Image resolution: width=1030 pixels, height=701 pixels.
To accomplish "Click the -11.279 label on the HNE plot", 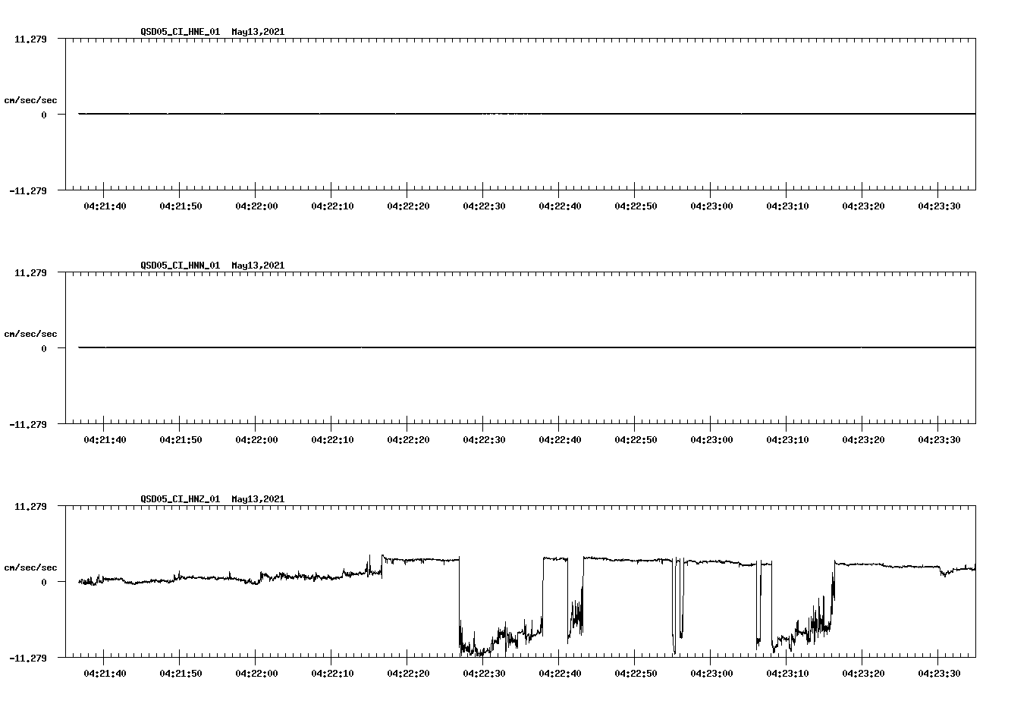I will pos(28,192).
